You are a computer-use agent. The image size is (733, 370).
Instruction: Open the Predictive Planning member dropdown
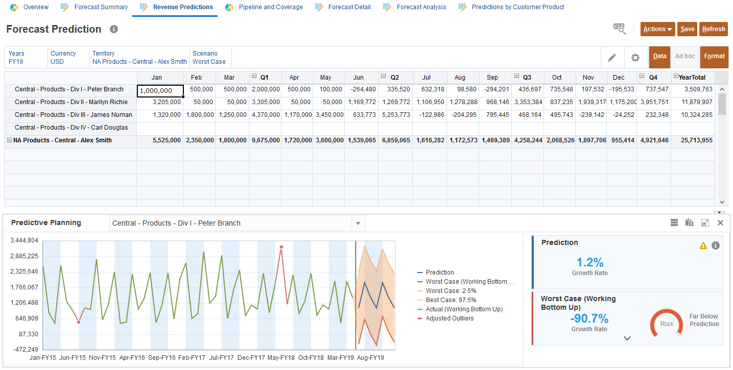click(x=358, y=223)
